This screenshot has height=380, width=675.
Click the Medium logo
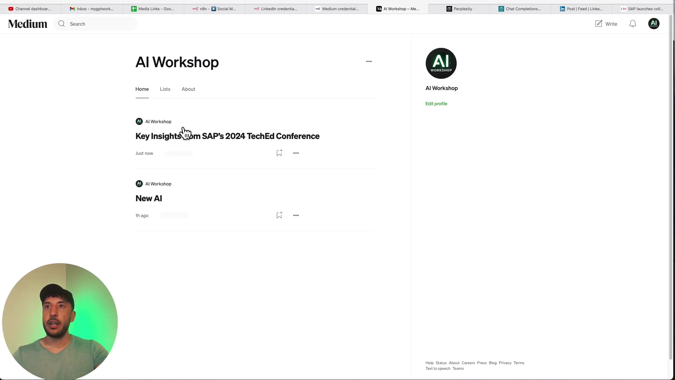(x=28, y=24)
